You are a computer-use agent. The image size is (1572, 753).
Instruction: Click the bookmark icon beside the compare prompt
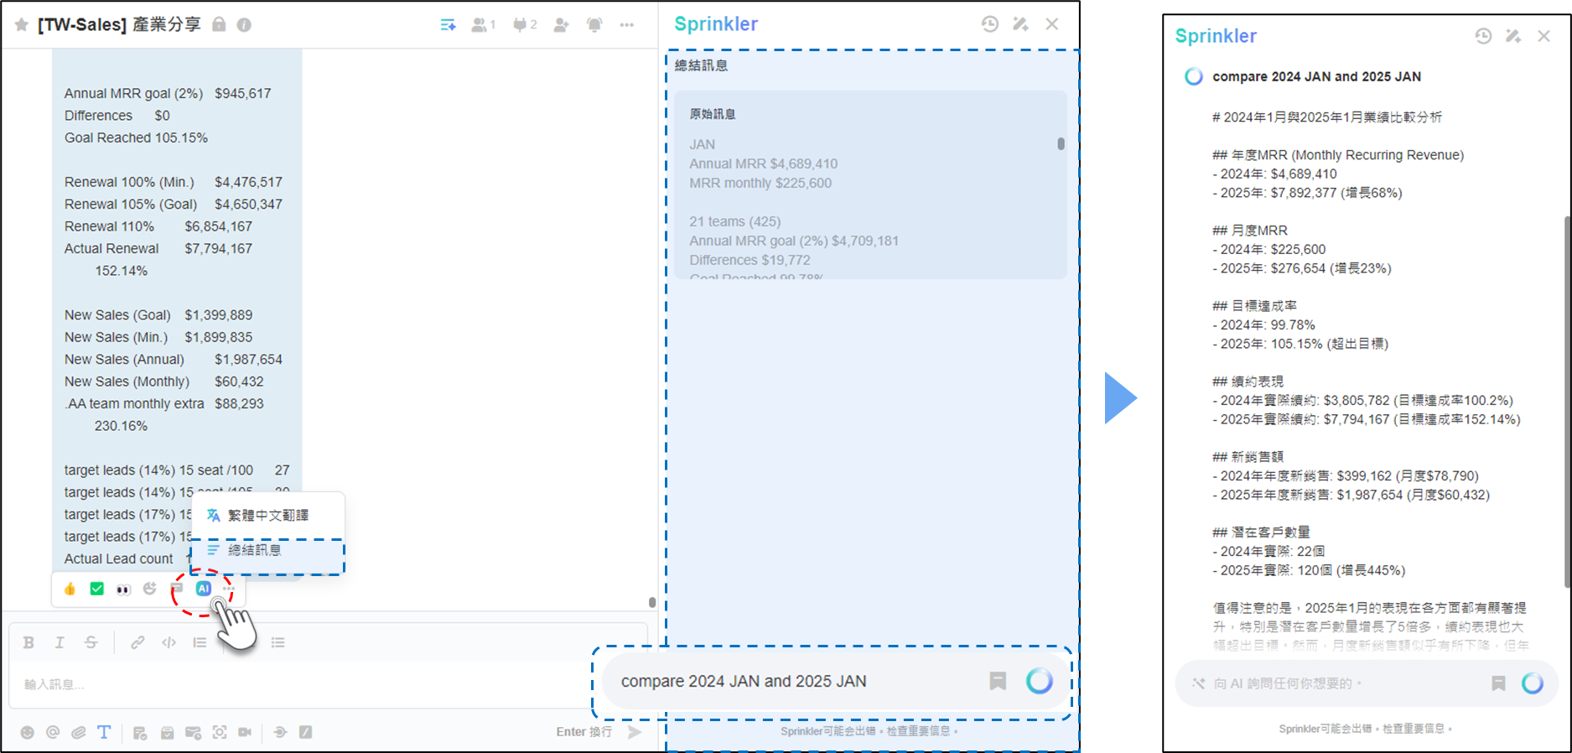(998, 681)
